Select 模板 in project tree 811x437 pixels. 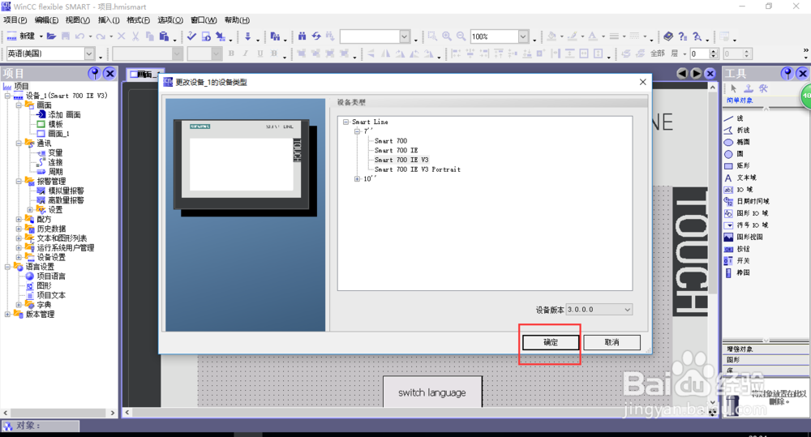coord(55,124)
